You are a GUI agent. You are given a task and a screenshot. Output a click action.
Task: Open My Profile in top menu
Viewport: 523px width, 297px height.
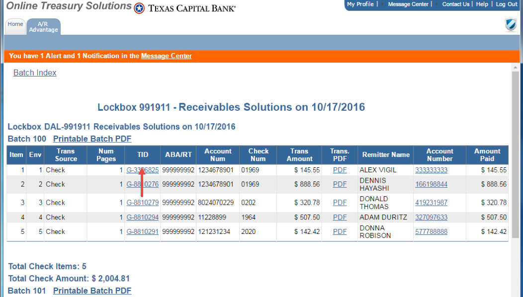point(360,4)
